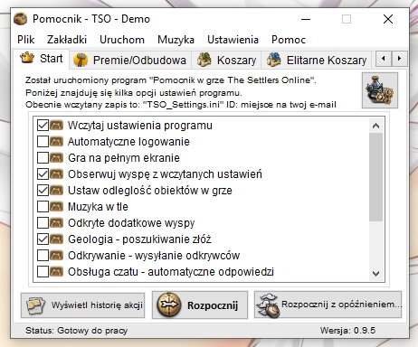418x347 pixels.
Task: Open the Zakładki menu
Action: click(67, 40)
